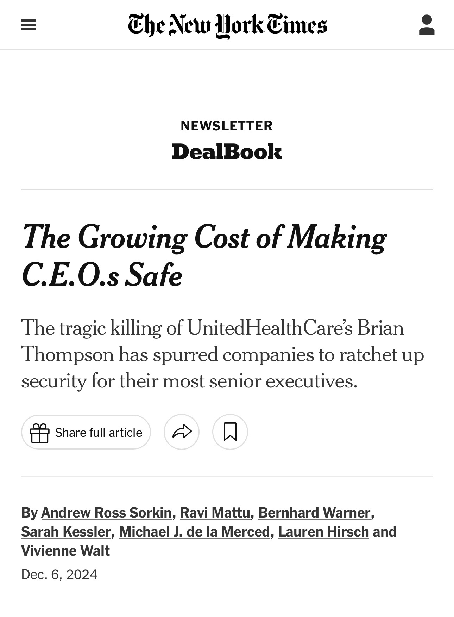Tap the curved arrow share icon
Viewport: 454px width, 617px height.
pos(182,432)
